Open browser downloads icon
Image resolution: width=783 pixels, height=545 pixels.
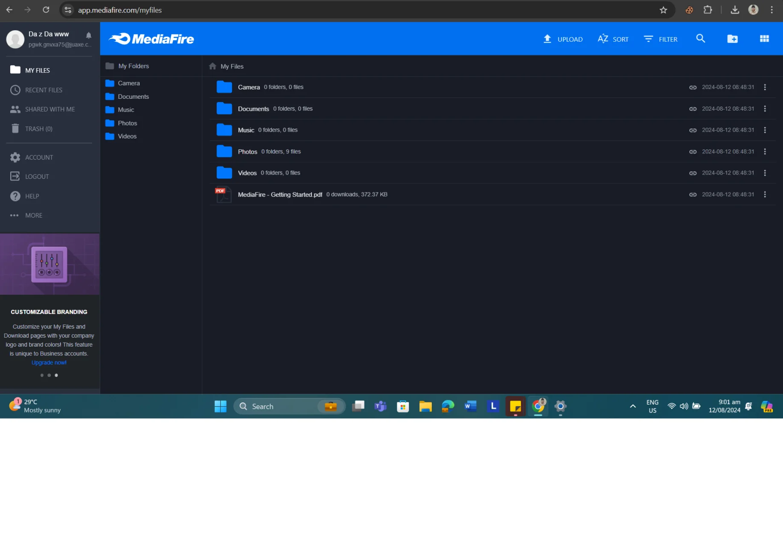pyautogui.click(x=734, y=10)
